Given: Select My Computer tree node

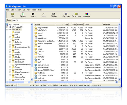Looking at the screenshot, I should (13, 24).
